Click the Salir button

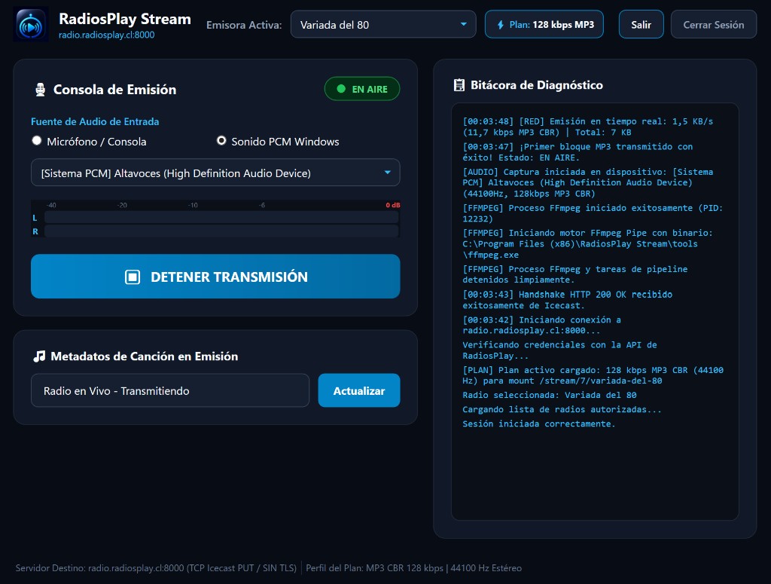641,24
